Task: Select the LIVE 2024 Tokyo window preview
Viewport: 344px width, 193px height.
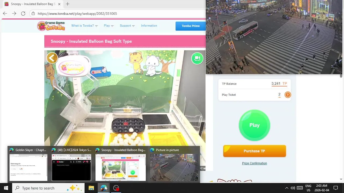Action: pos(71,164)
